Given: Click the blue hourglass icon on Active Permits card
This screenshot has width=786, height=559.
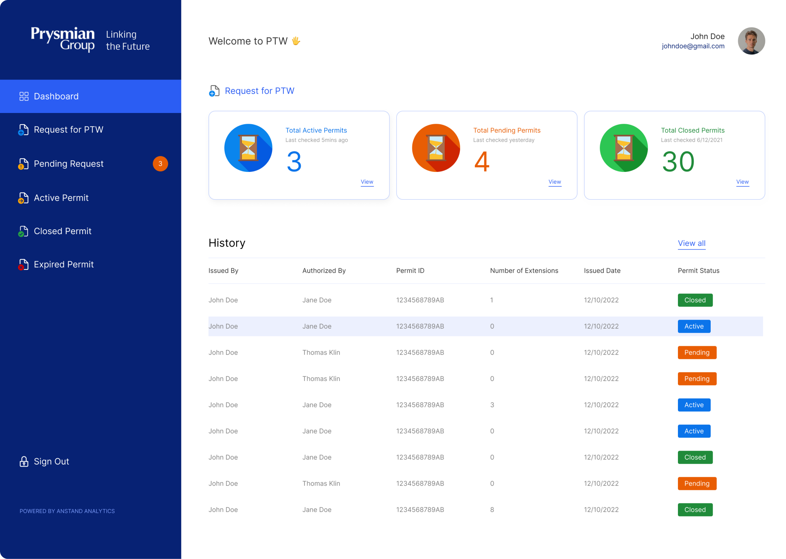Looking at the screenshot, I should 248,148.
